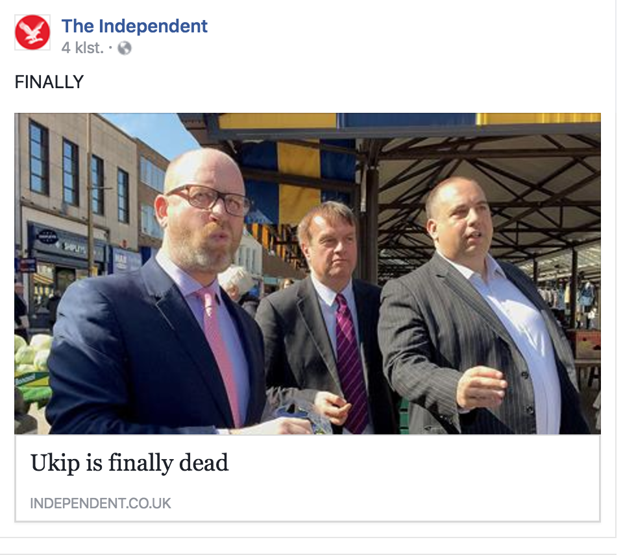Open The Independent page name link
Screen dimensions: 623x555
pyautogui.click(x=134, y=26)
